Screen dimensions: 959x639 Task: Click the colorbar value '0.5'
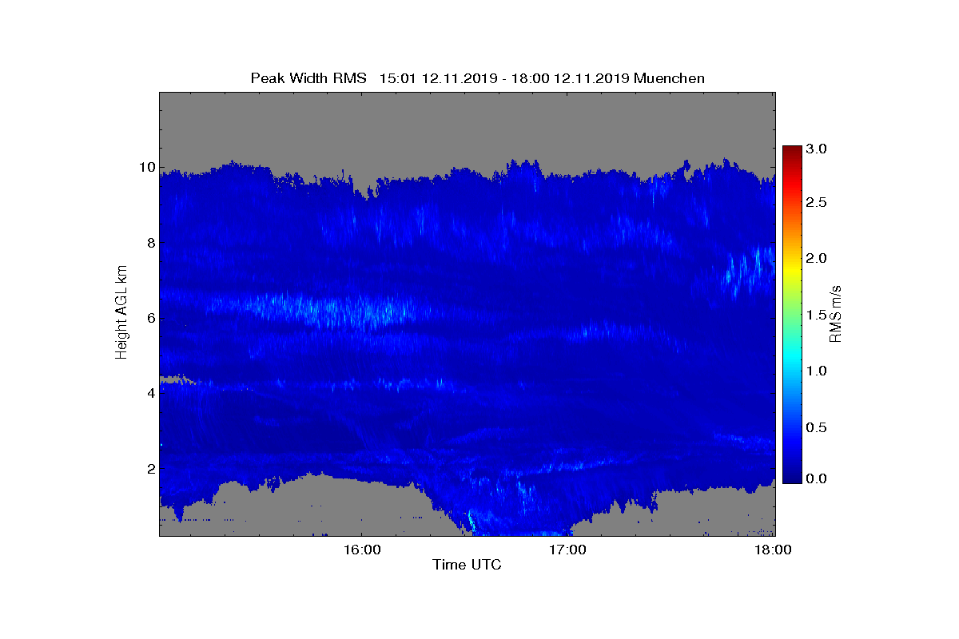coord(817,428)
